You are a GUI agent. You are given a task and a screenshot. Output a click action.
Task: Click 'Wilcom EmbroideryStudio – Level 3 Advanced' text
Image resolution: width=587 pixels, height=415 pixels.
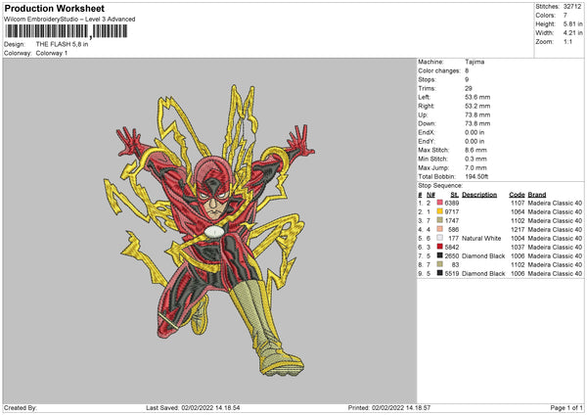coord(69,20)
